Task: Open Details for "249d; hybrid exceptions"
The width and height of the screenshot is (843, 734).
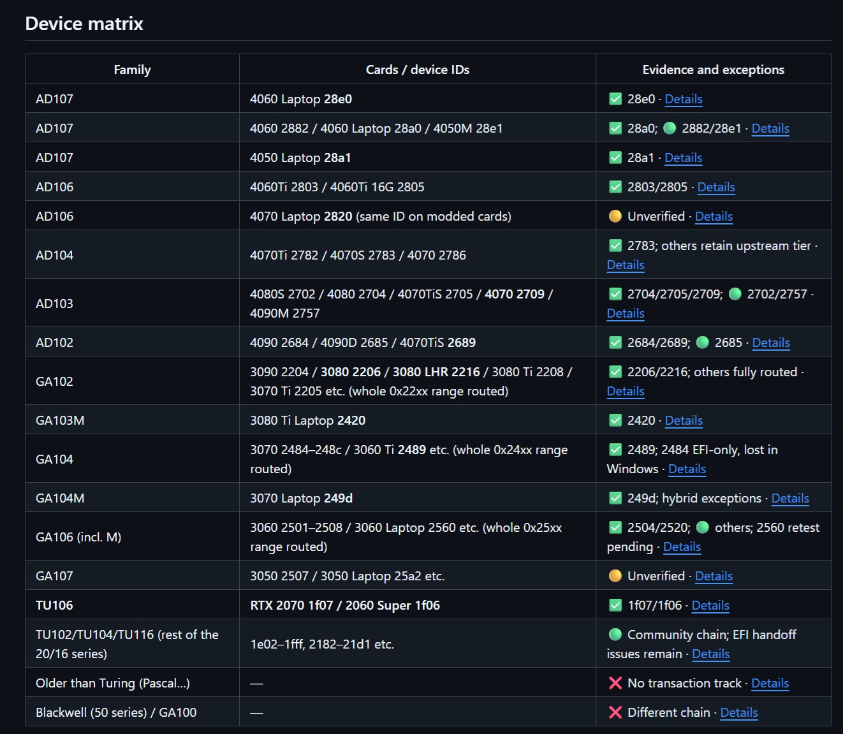Action: click(790, 498)
